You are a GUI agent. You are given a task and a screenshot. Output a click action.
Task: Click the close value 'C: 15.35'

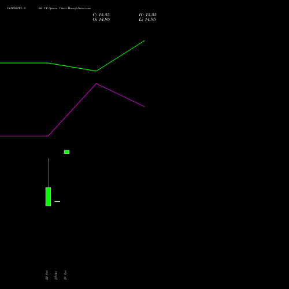click(x=101, y=14)
